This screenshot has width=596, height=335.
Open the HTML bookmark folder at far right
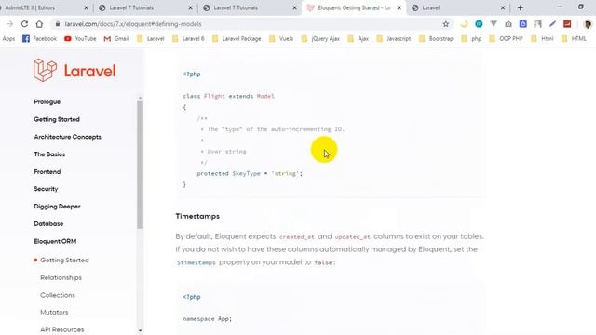tap(574, 38)
